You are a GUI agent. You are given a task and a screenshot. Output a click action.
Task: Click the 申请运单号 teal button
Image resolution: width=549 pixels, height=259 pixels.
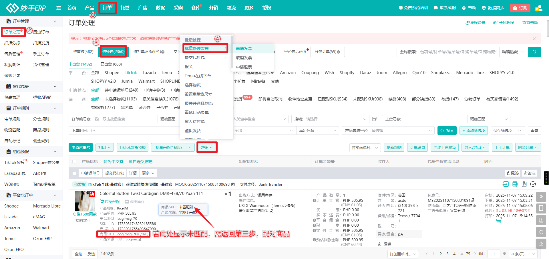point(81,147)
